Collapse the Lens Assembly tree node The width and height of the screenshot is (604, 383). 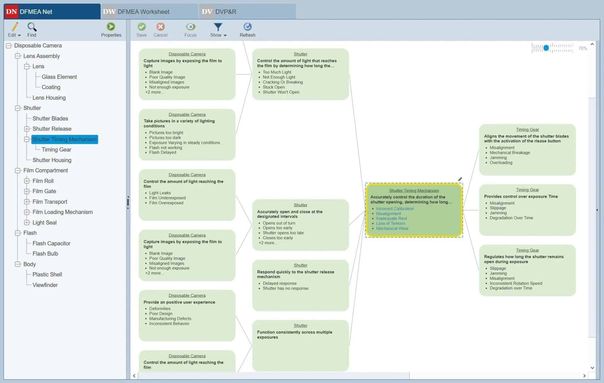pos(18,56)
